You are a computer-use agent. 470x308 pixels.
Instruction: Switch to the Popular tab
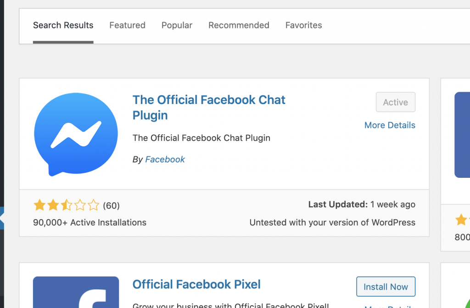click(177, 25)
